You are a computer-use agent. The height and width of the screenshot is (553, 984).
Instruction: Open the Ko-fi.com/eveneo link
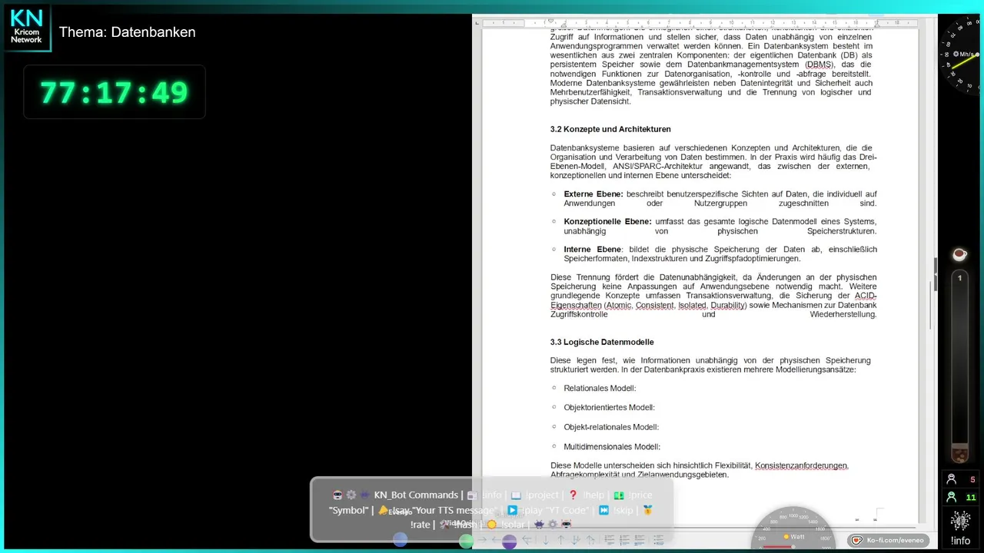[889, 540]
